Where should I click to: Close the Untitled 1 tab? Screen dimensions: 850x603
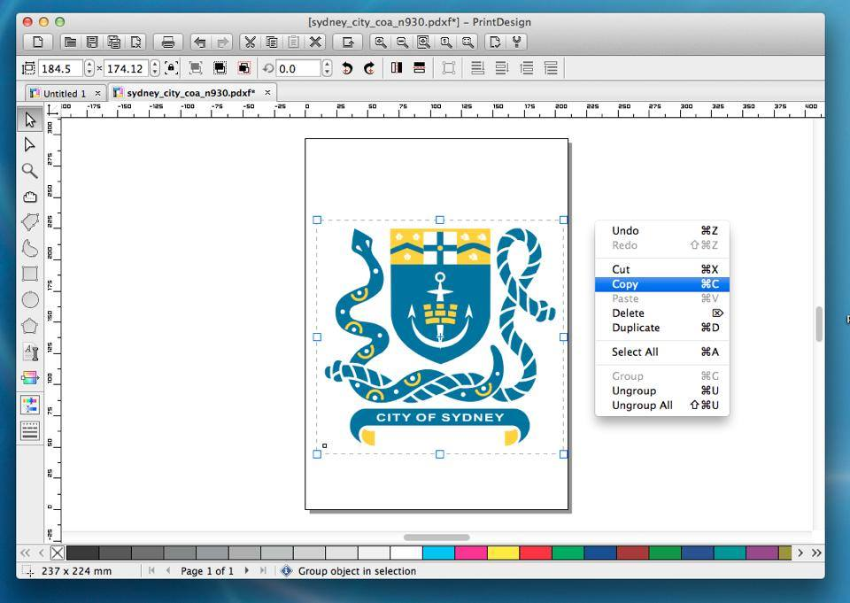point(97,93)
